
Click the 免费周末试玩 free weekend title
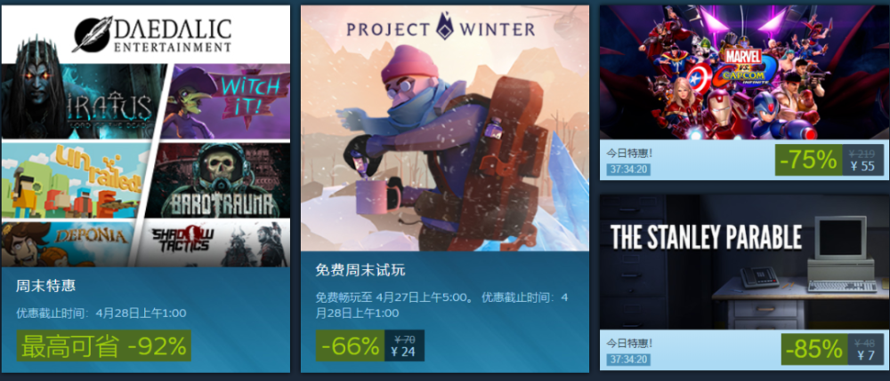(360, 271)
